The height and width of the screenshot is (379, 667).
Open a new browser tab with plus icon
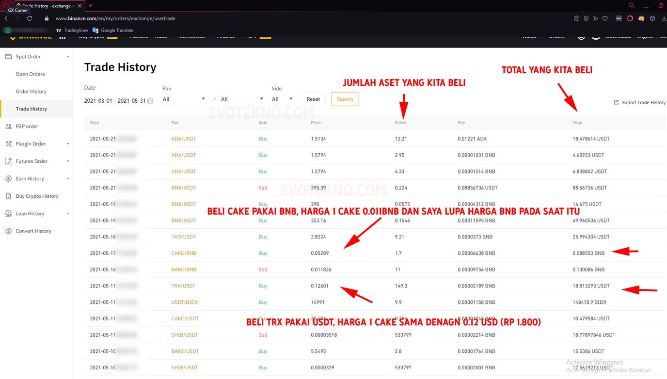91,6
